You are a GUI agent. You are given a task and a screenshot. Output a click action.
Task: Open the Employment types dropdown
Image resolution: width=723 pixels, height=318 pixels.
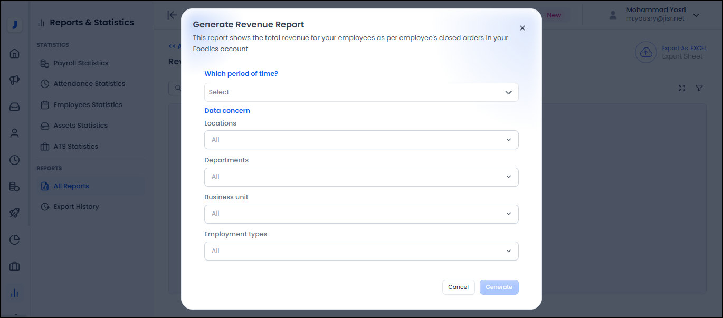pos(361,251)
